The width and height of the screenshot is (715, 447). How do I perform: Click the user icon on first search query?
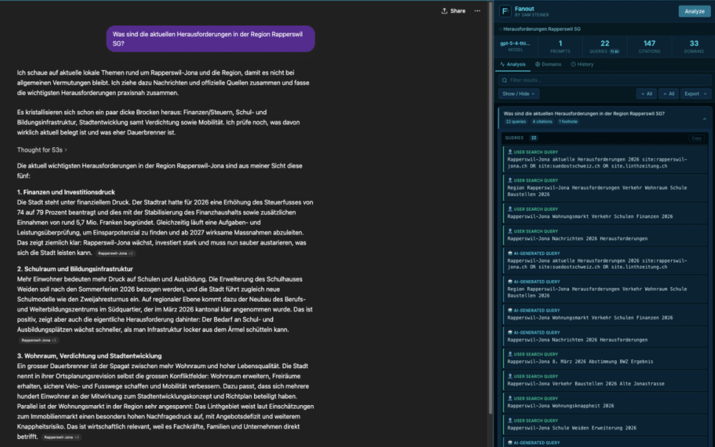point(510,152)
